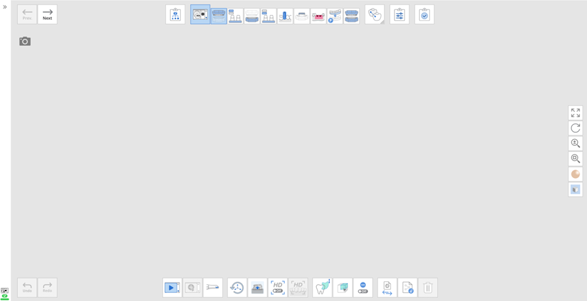Select the edentulous denture scan stage

coord(302,16)
